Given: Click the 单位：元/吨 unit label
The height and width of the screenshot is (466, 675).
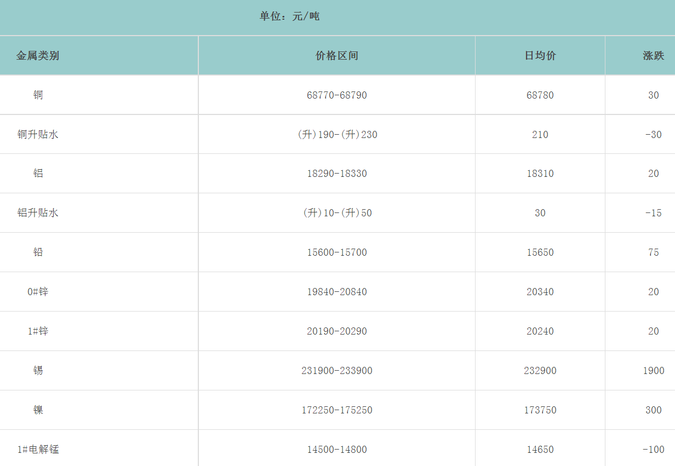Looking at the screenshot, I should [x=289, y=16].
